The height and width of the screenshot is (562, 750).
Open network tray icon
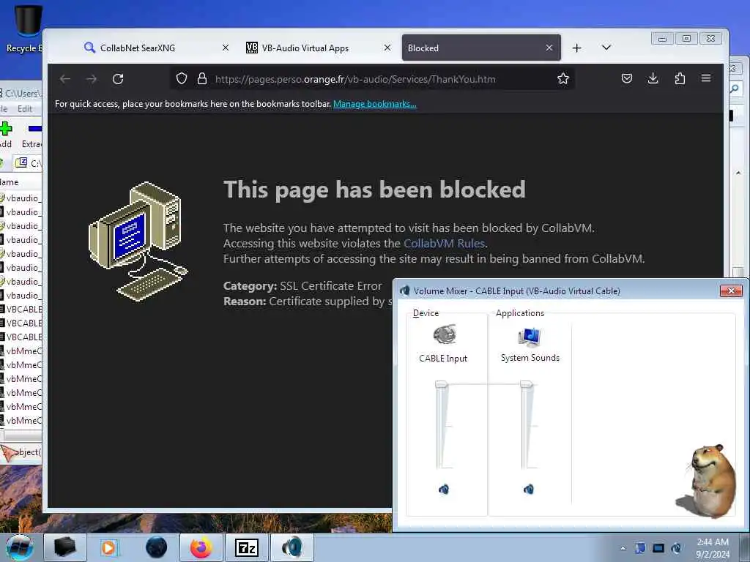(x=658, y=548)
